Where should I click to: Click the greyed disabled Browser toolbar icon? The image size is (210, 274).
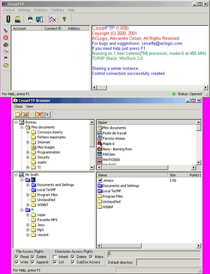point(32,115)
